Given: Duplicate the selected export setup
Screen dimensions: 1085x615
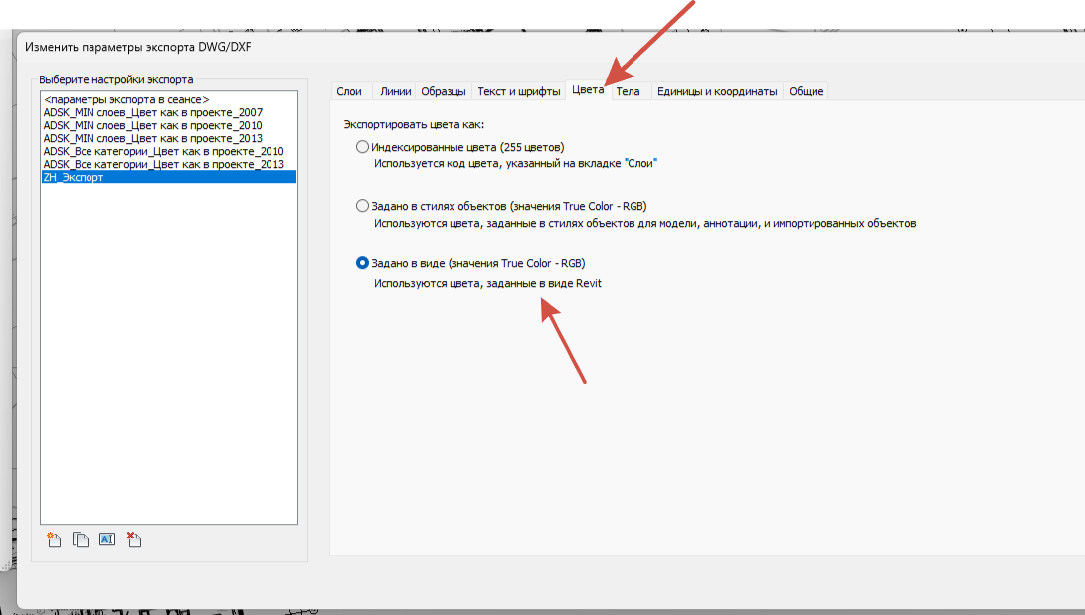Looking at the screenshot, I should coord(81,539).
